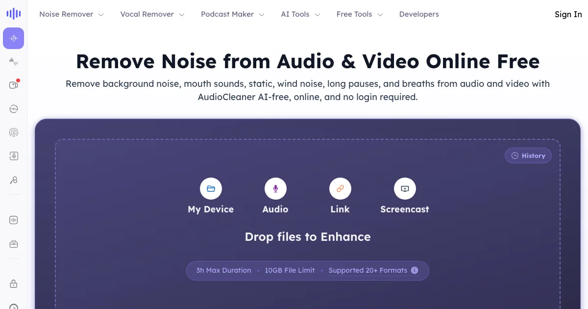Viewport: 588px width, 309px height.
Task: Click the AudioCleaner logo in the top-left corner
Action: (x=14, y=14)
